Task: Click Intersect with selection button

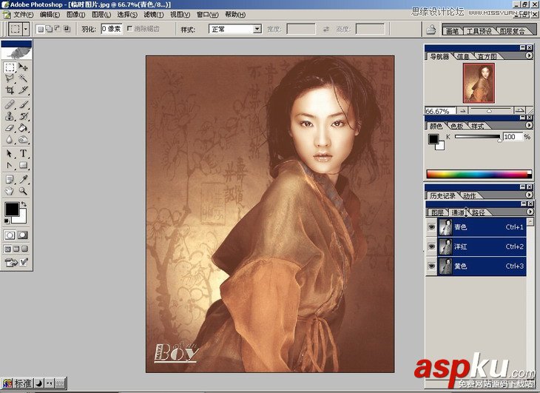Action: [67, 30]
